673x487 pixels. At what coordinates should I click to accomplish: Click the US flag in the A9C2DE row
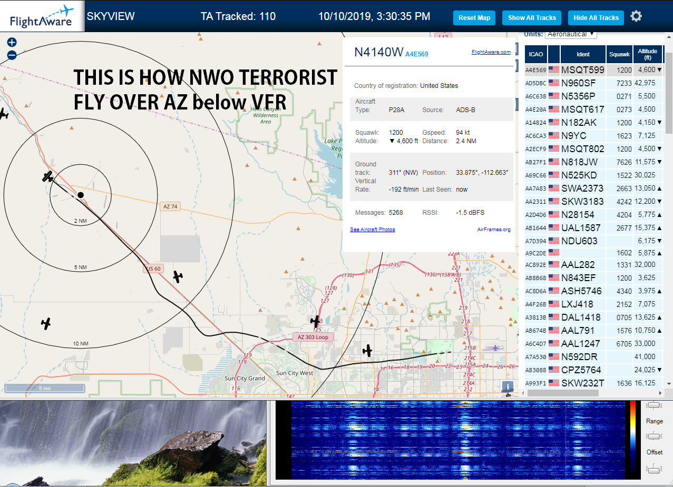553,252
